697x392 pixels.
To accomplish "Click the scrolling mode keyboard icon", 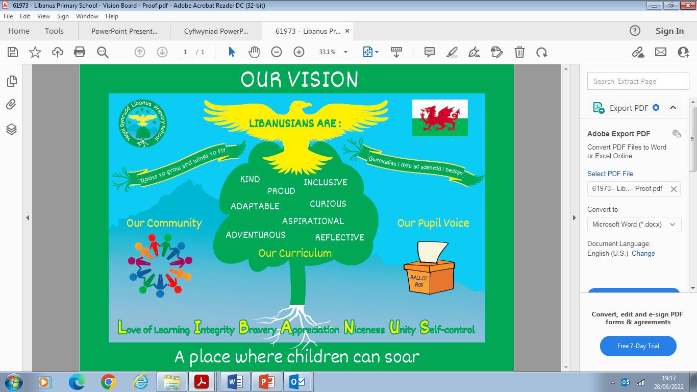I will click(x=396, y=52).
